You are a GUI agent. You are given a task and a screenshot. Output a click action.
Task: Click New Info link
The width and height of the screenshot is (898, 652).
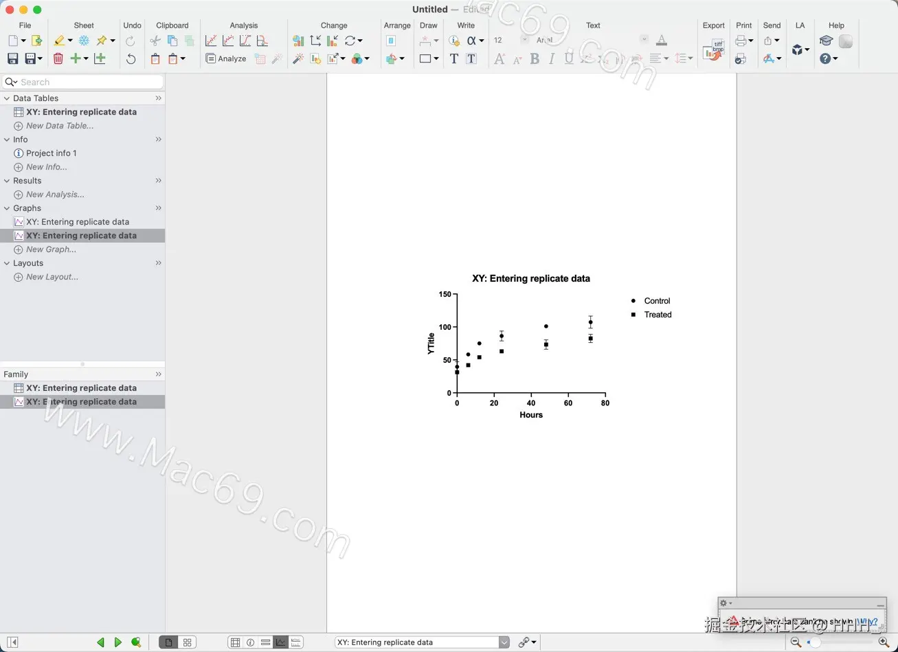pos(47,167)
